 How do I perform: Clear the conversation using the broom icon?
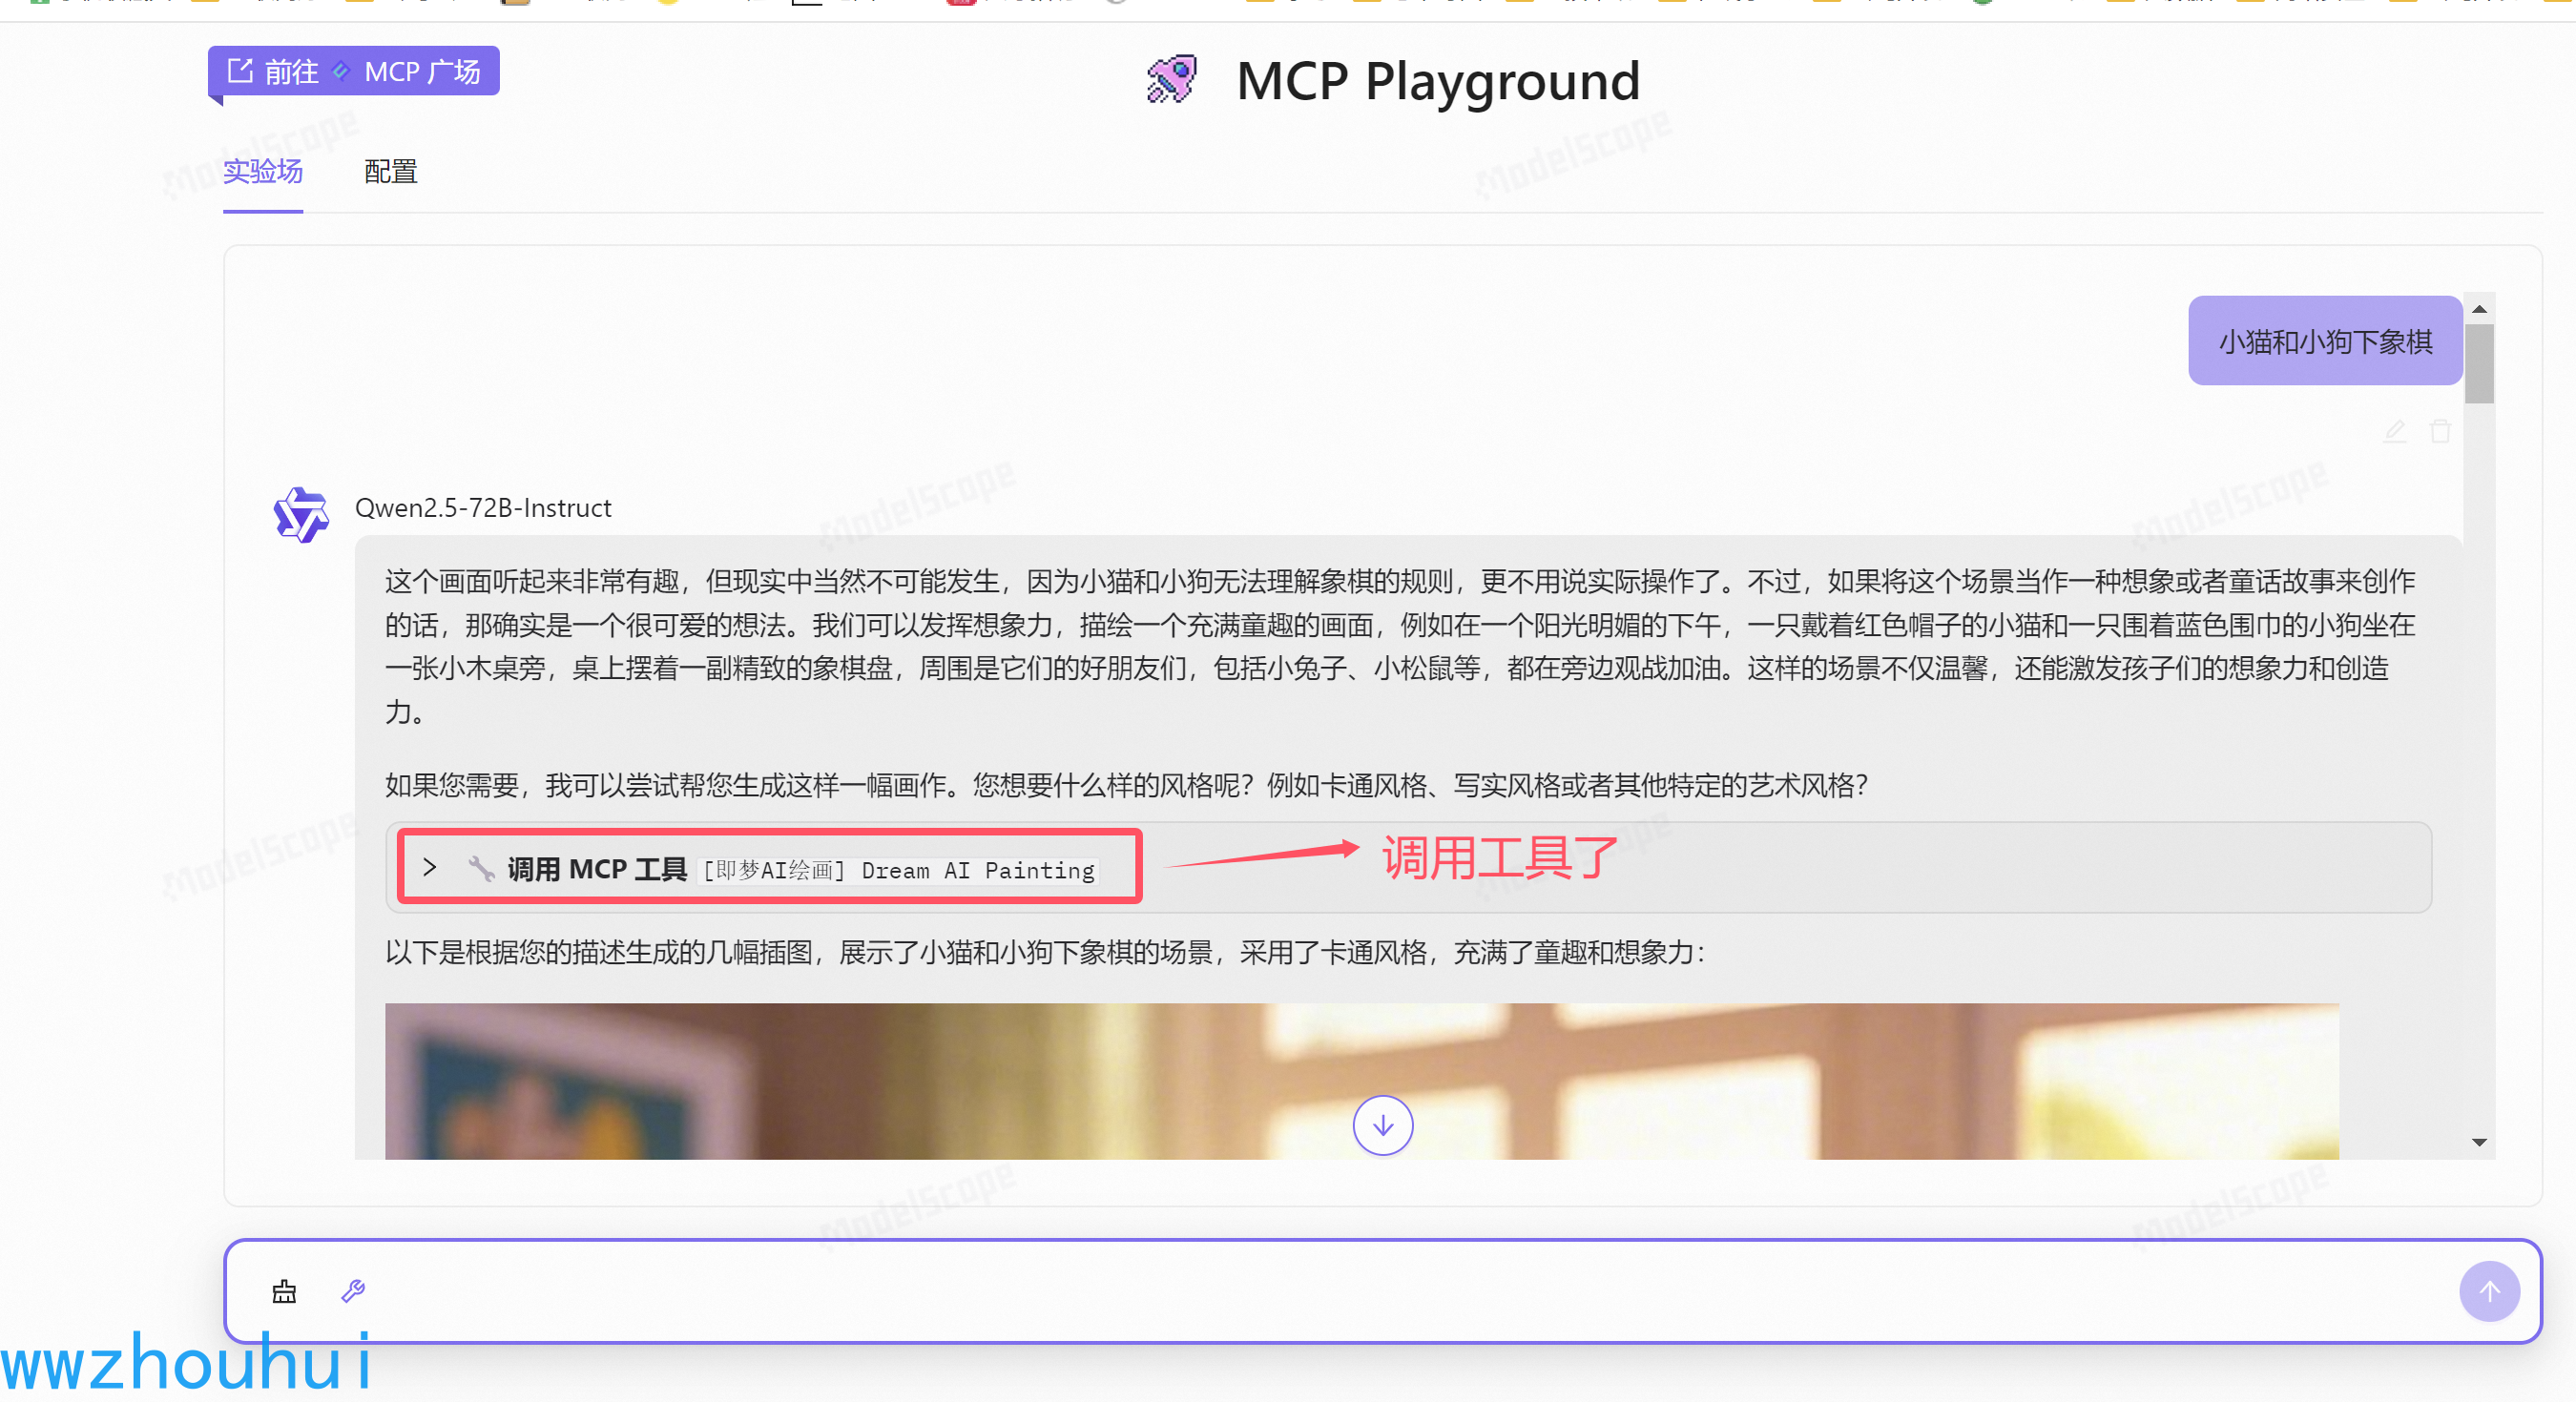tap(284, 1291)
